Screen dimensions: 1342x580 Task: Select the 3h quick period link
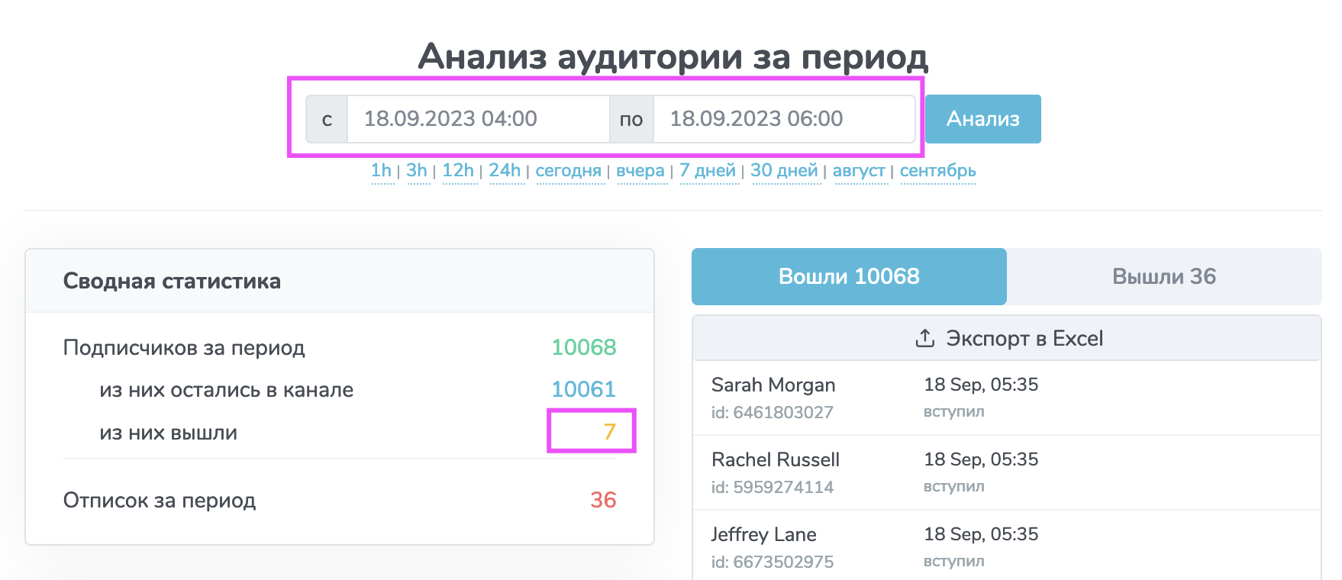417,171
